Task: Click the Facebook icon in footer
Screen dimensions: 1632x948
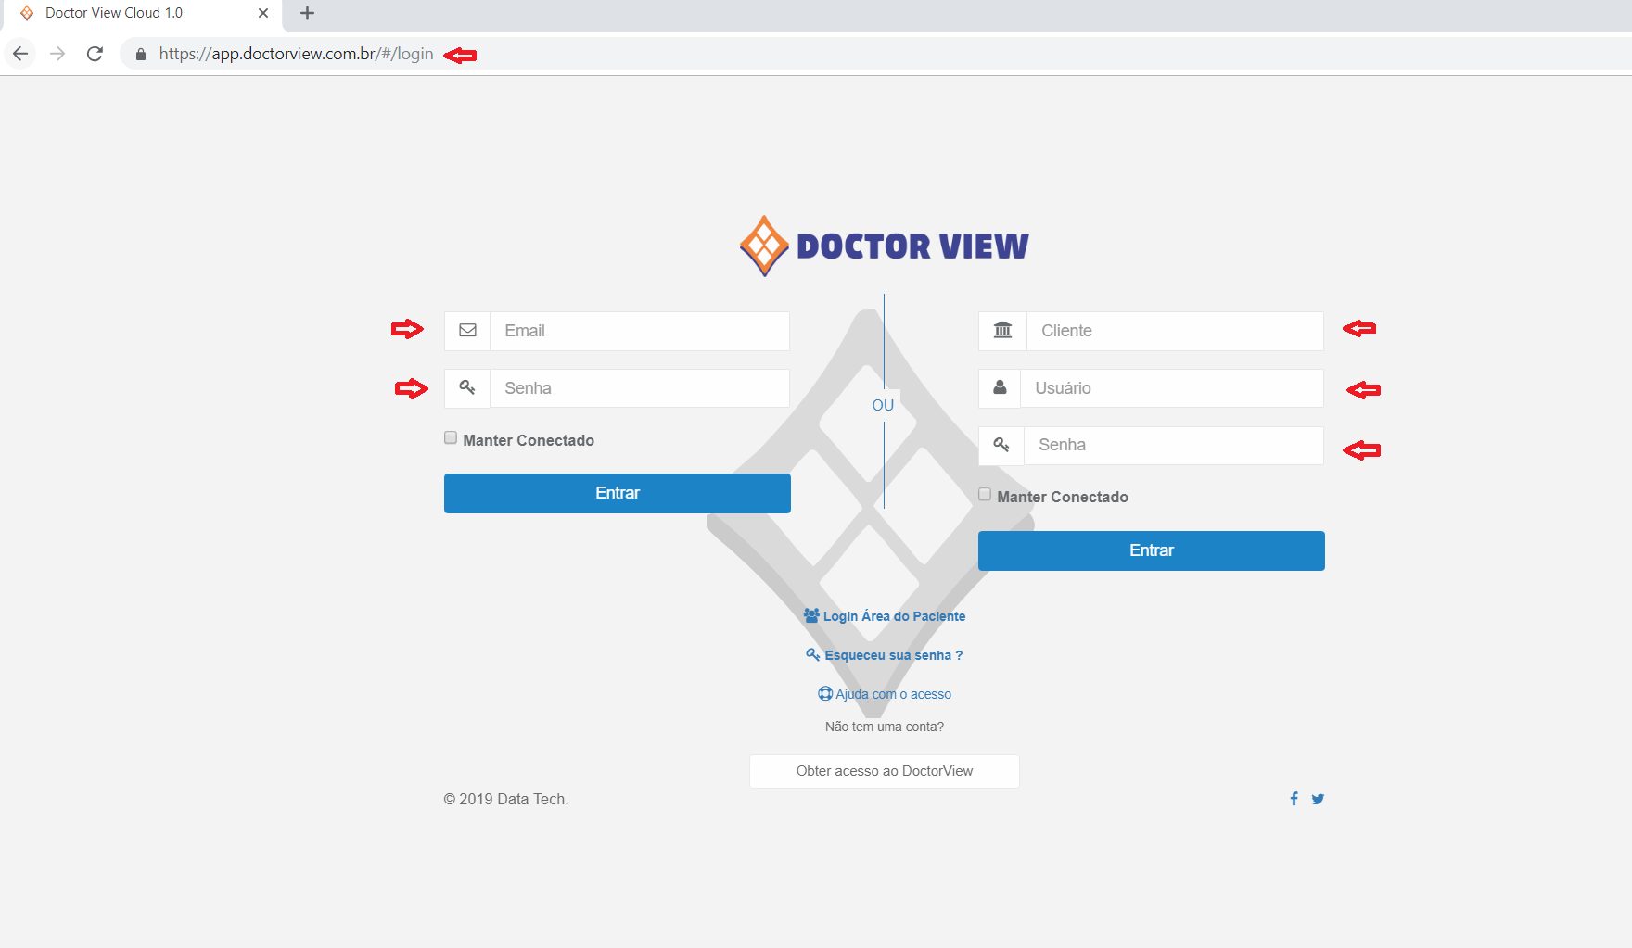Action: [x=1294, y=799]
